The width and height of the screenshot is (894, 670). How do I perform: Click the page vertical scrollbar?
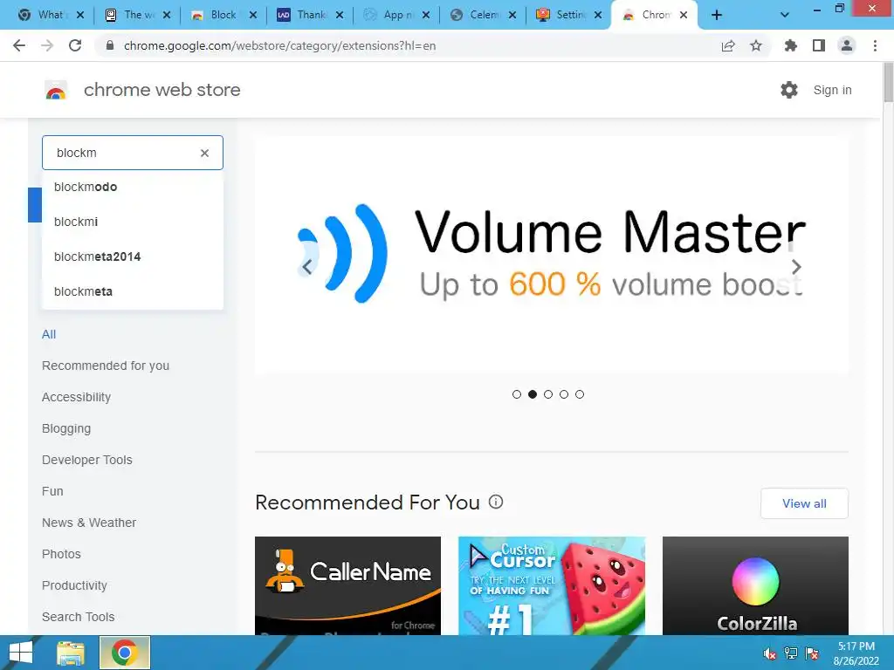[888, 83]
